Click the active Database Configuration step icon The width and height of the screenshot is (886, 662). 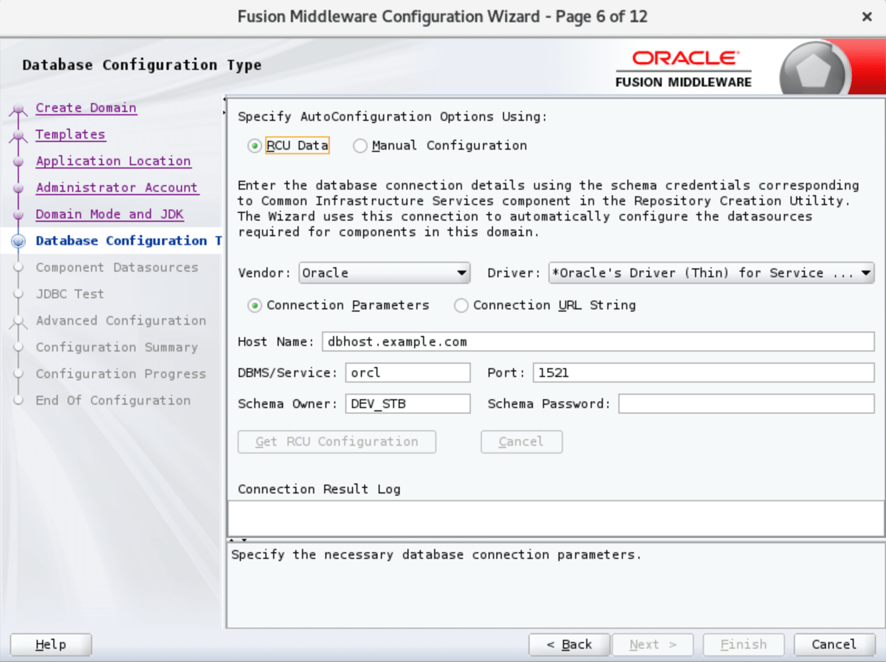coord(18,241)
